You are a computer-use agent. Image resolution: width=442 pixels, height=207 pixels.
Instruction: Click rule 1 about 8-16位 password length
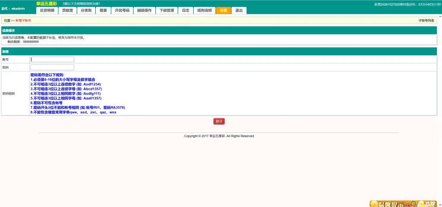pyautogui.click(x=63, y=80)
